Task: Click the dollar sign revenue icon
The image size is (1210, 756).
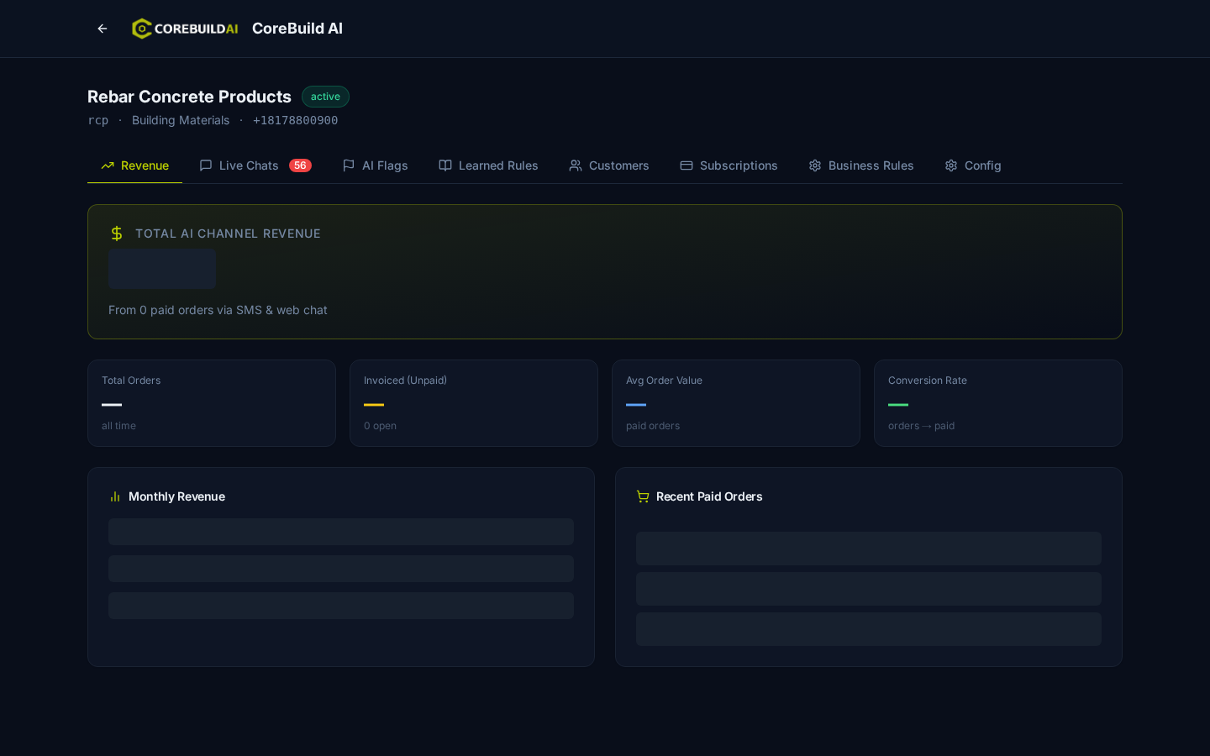Action: (117, 234)
